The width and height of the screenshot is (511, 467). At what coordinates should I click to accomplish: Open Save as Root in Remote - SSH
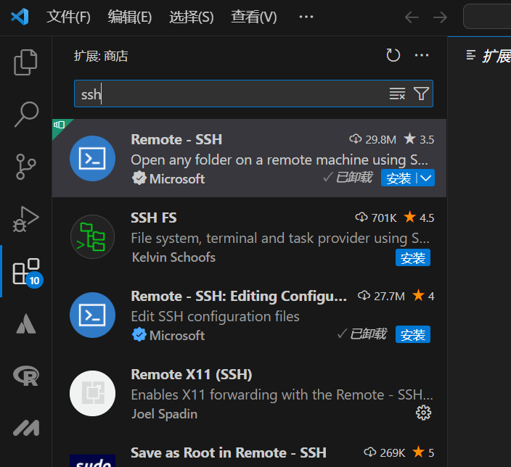pos(229,452)
